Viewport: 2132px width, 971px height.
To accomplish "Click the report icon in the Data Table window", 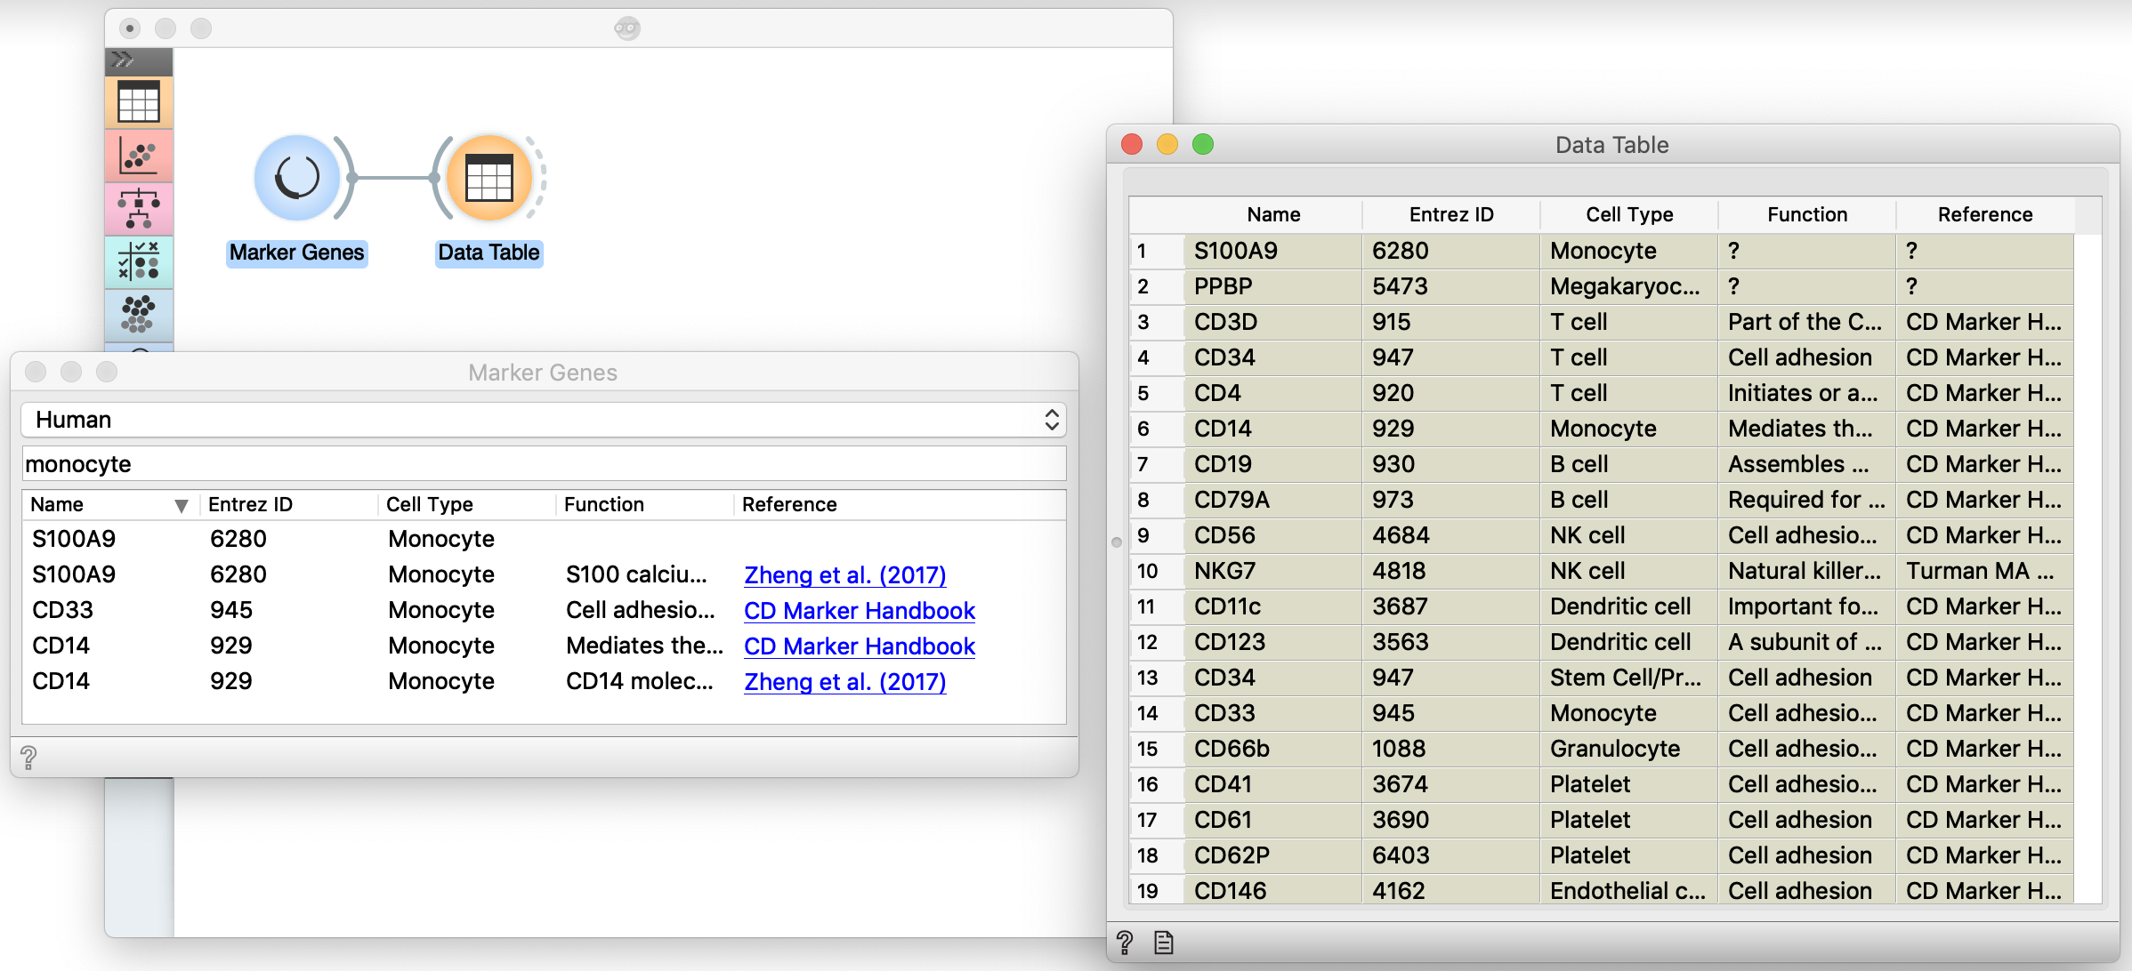I will [1163, 941].
